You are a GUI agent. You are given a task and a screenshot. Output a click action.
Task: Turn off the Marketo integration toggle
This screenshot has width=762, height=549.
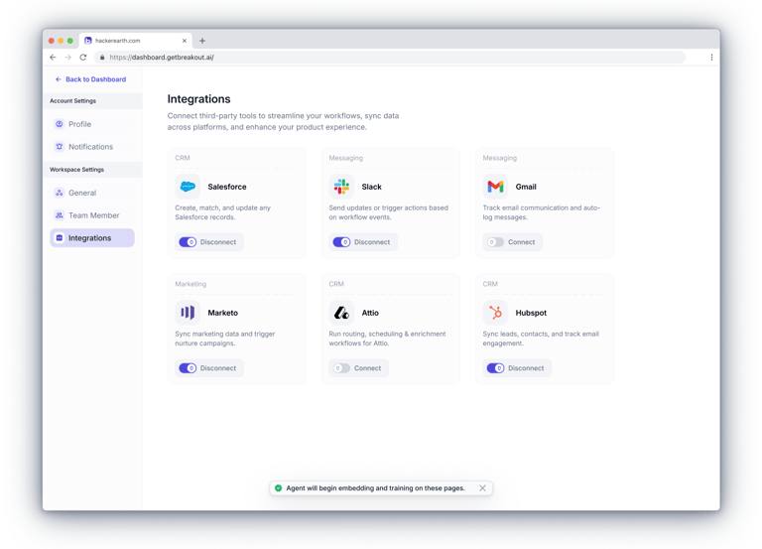[188, 368]
